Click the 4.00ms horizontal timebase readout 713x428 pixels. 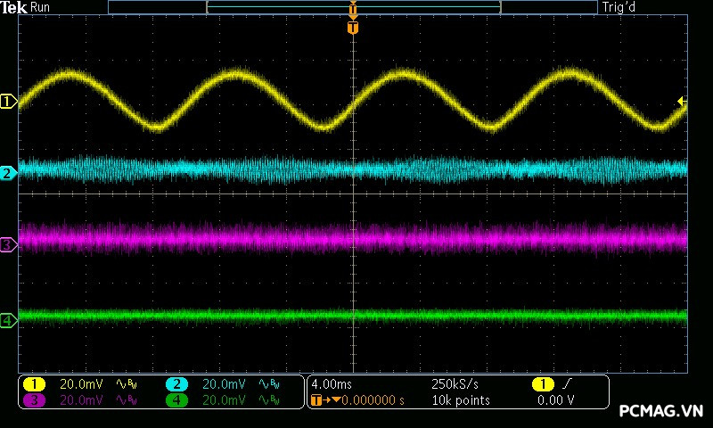click(332, 384)
